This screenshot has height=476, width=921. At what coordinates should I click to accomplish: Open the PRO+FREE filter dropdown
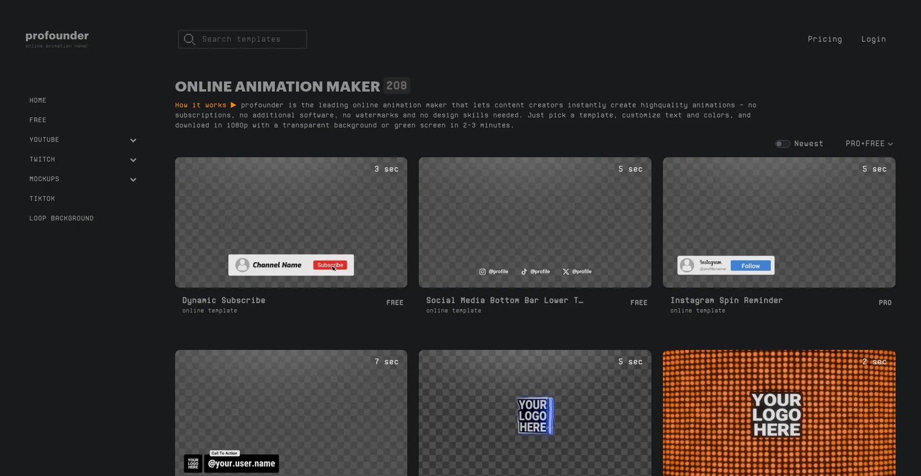click(x=869, y=144)
